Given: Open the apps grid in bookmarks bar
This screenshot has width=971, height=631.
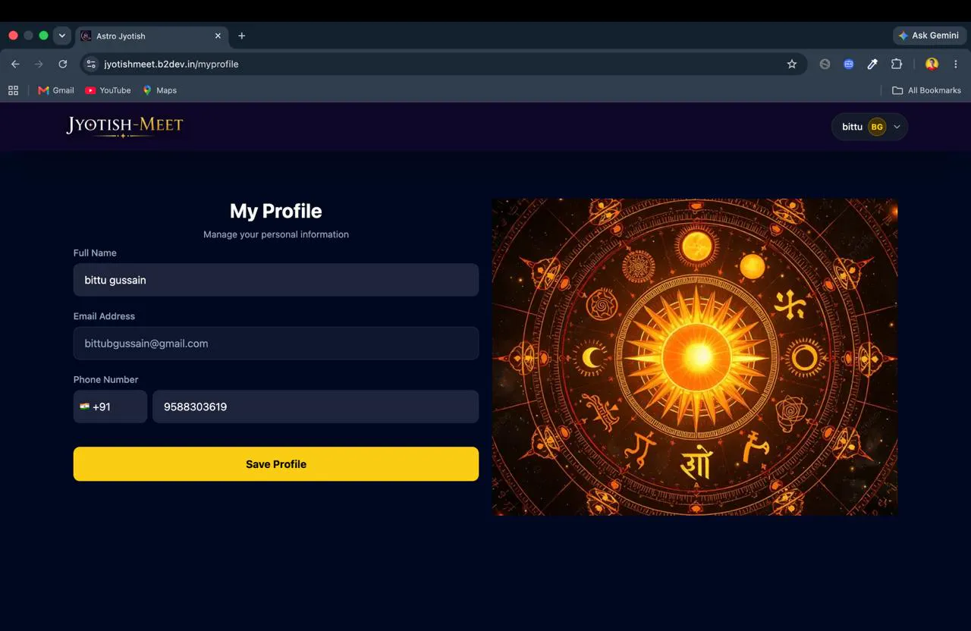Looking at the screenshot, I should coord(13,90).
